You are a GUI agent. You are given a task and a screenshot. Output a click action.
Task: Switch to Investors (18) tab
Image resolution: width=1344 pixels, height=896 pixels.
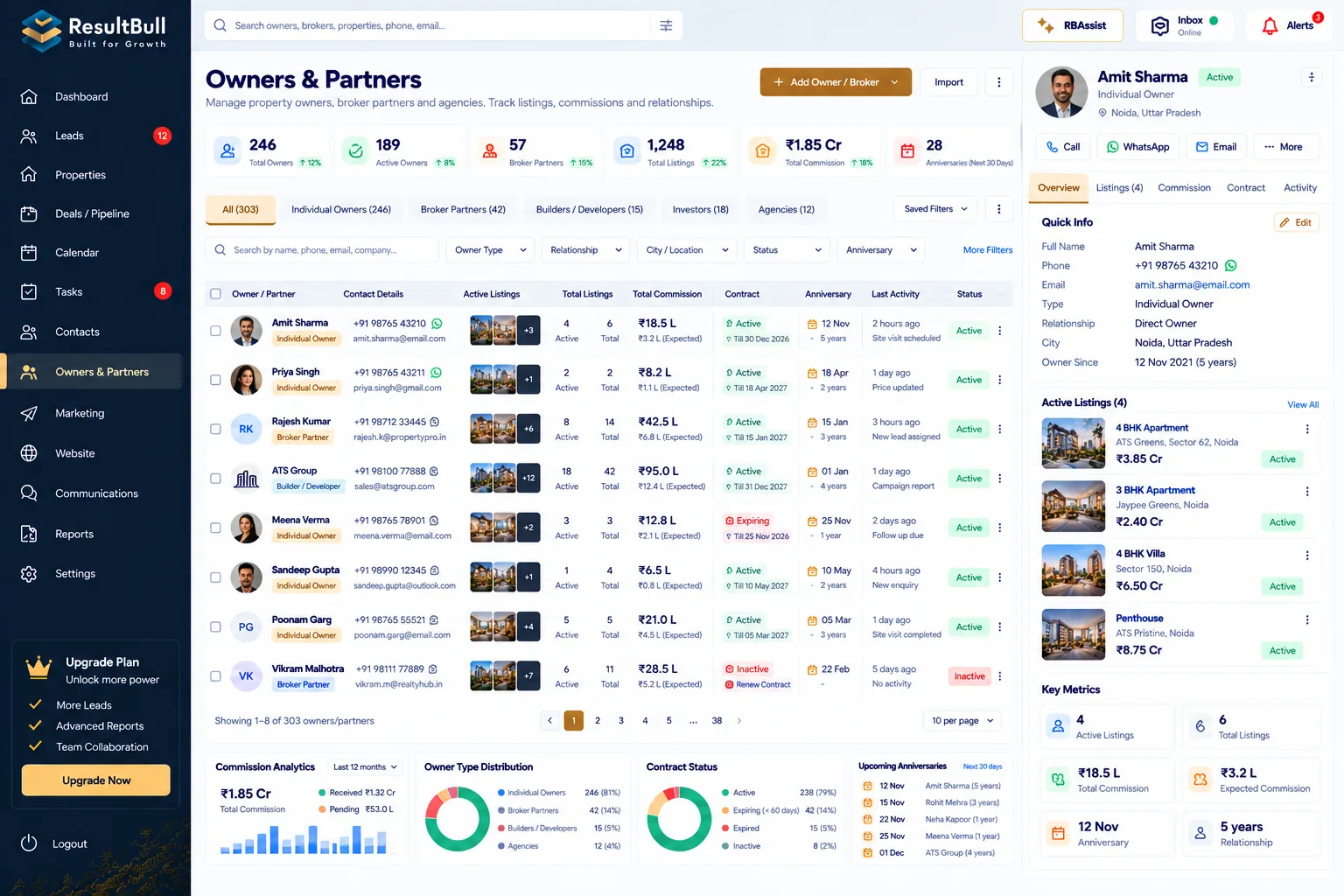700,210
